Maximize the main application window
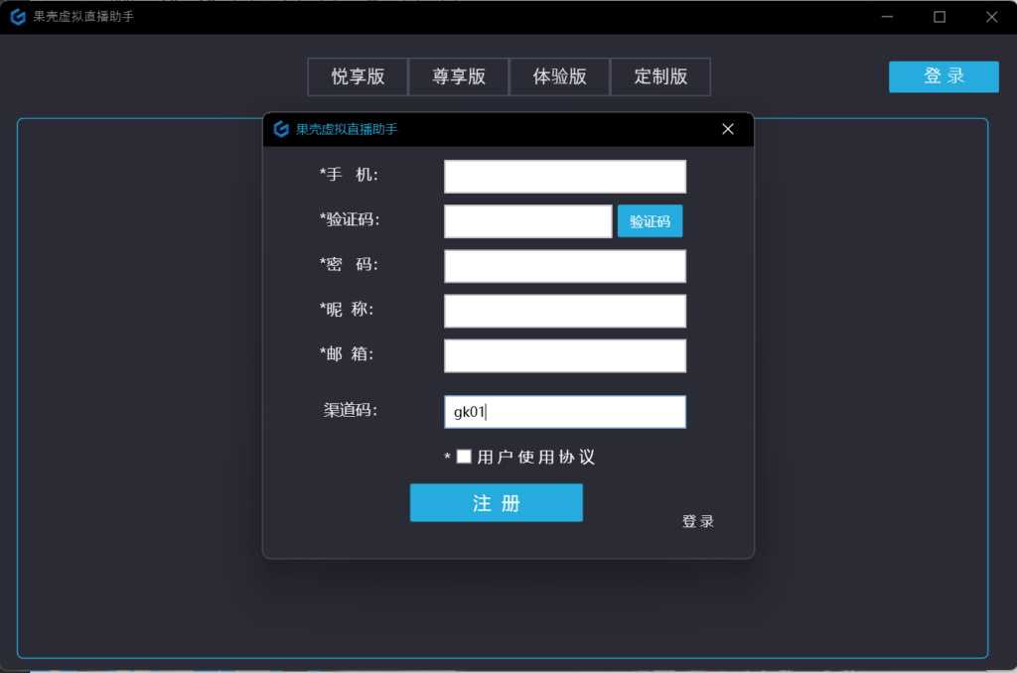The width and height of the screenshot is (1017, 673). pyautogui.click(x=939, y=17)
